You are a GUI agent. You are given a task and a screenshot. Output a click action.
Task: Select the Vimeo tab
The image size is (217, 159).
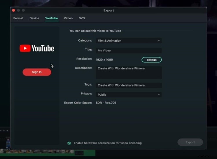coord(68,18)
